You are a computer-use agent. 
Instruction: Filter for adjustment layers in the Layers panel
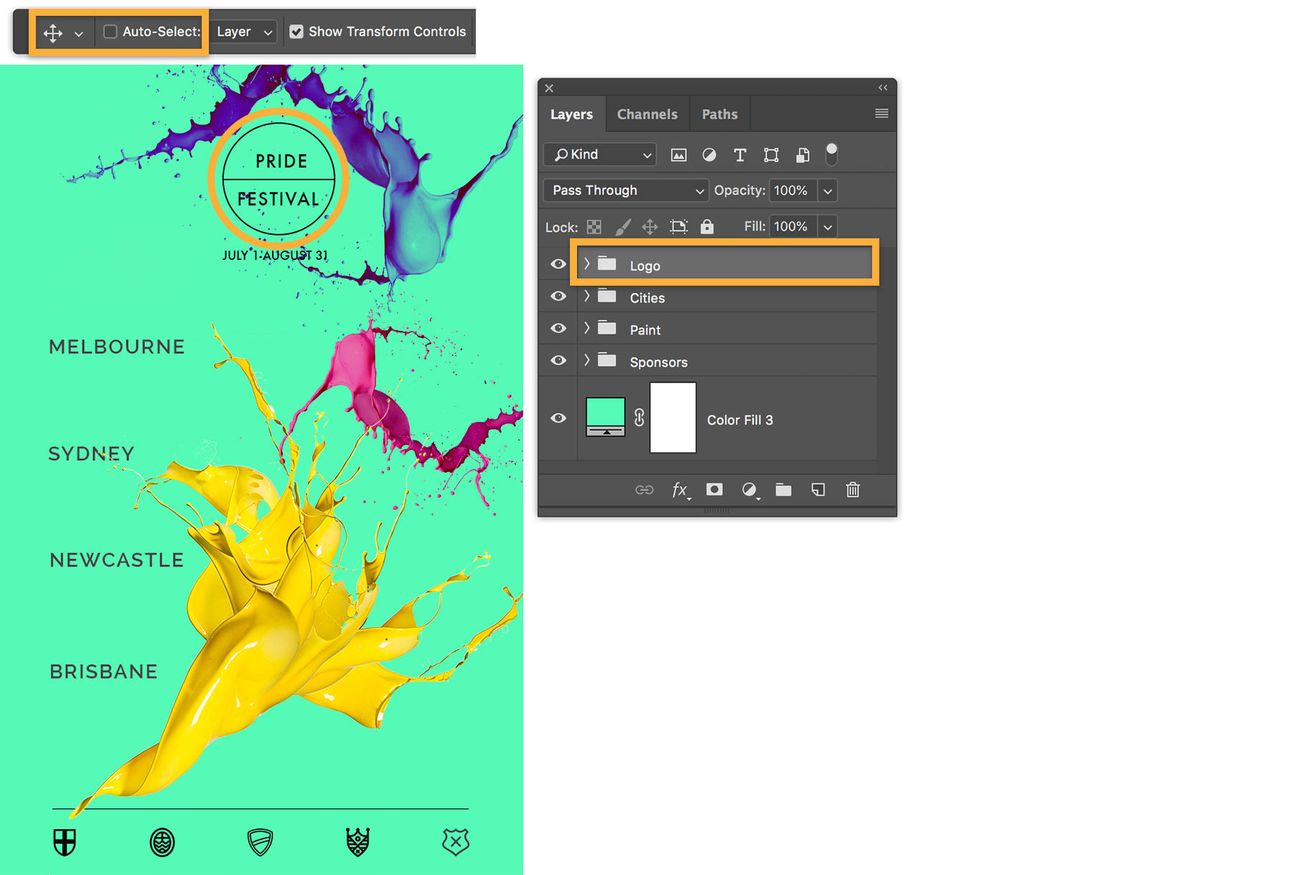[709, 155]
